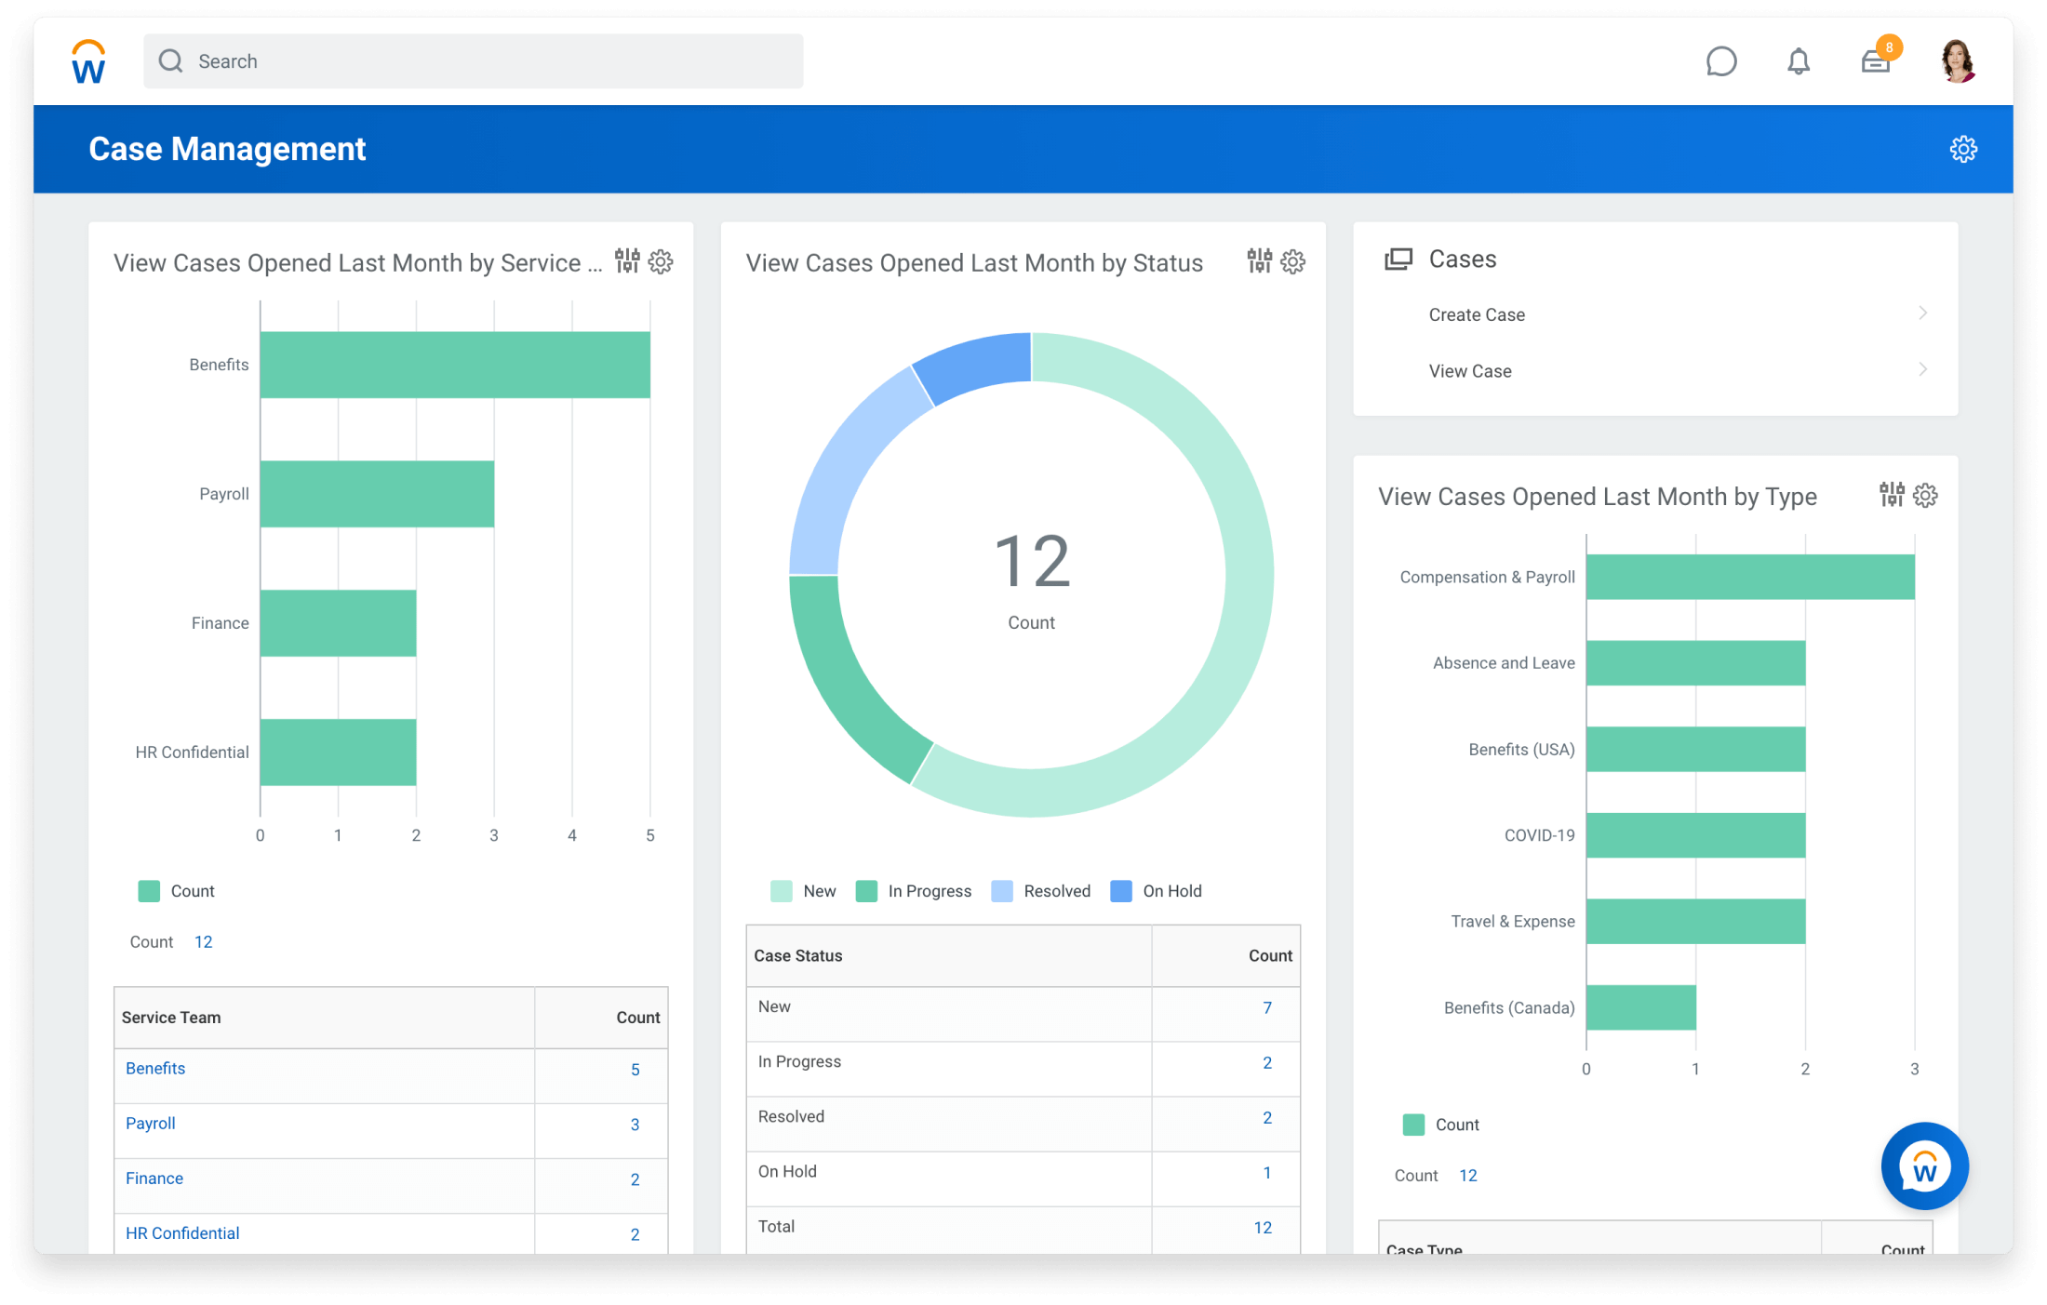Expand the View Case chevron
Image resolution: width=2047 pixels, height=1305 pixels.
click(1922, 370)
